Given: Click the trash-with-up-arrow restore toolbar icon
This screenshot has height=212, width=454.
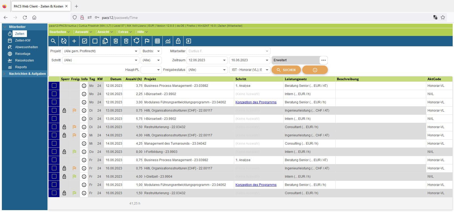Looking at the screenshot, I should [x=126, y=41].
